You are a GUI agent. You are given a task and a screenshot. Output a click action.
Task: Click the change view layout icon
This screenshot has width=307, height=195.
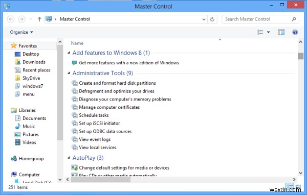click(260, 32)
